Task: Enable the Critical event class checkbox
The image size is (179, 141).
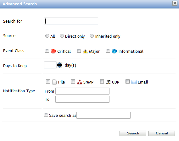Action: coord(47,51)
